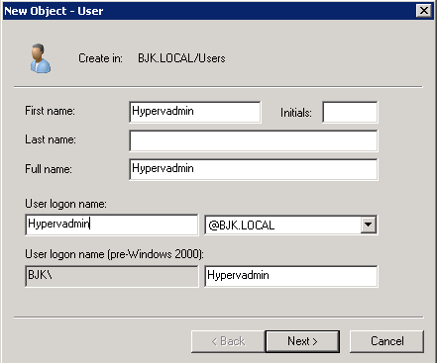This screenshot has height=363, width=437.
Task: Click the User logon name field
Action: [x=112, y=225]
